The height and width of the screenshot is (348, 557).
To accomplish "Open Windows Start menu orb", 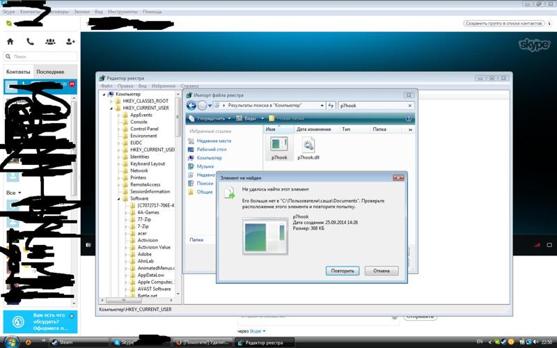I will coord(29,342).
